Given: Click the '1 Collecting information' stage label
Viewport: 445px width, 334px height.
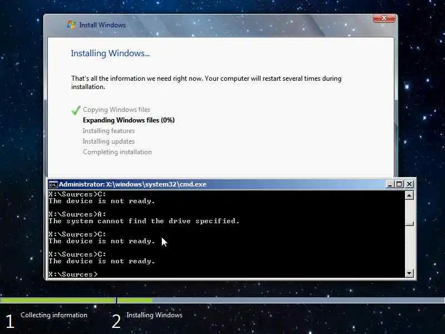Looking at the screenshot, I should [x=46, y=321].
